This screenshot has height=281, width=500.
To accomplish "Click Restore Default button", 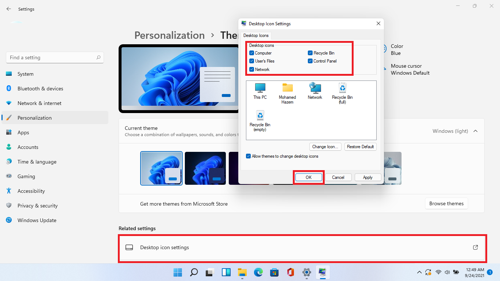I will coord(361,147).
